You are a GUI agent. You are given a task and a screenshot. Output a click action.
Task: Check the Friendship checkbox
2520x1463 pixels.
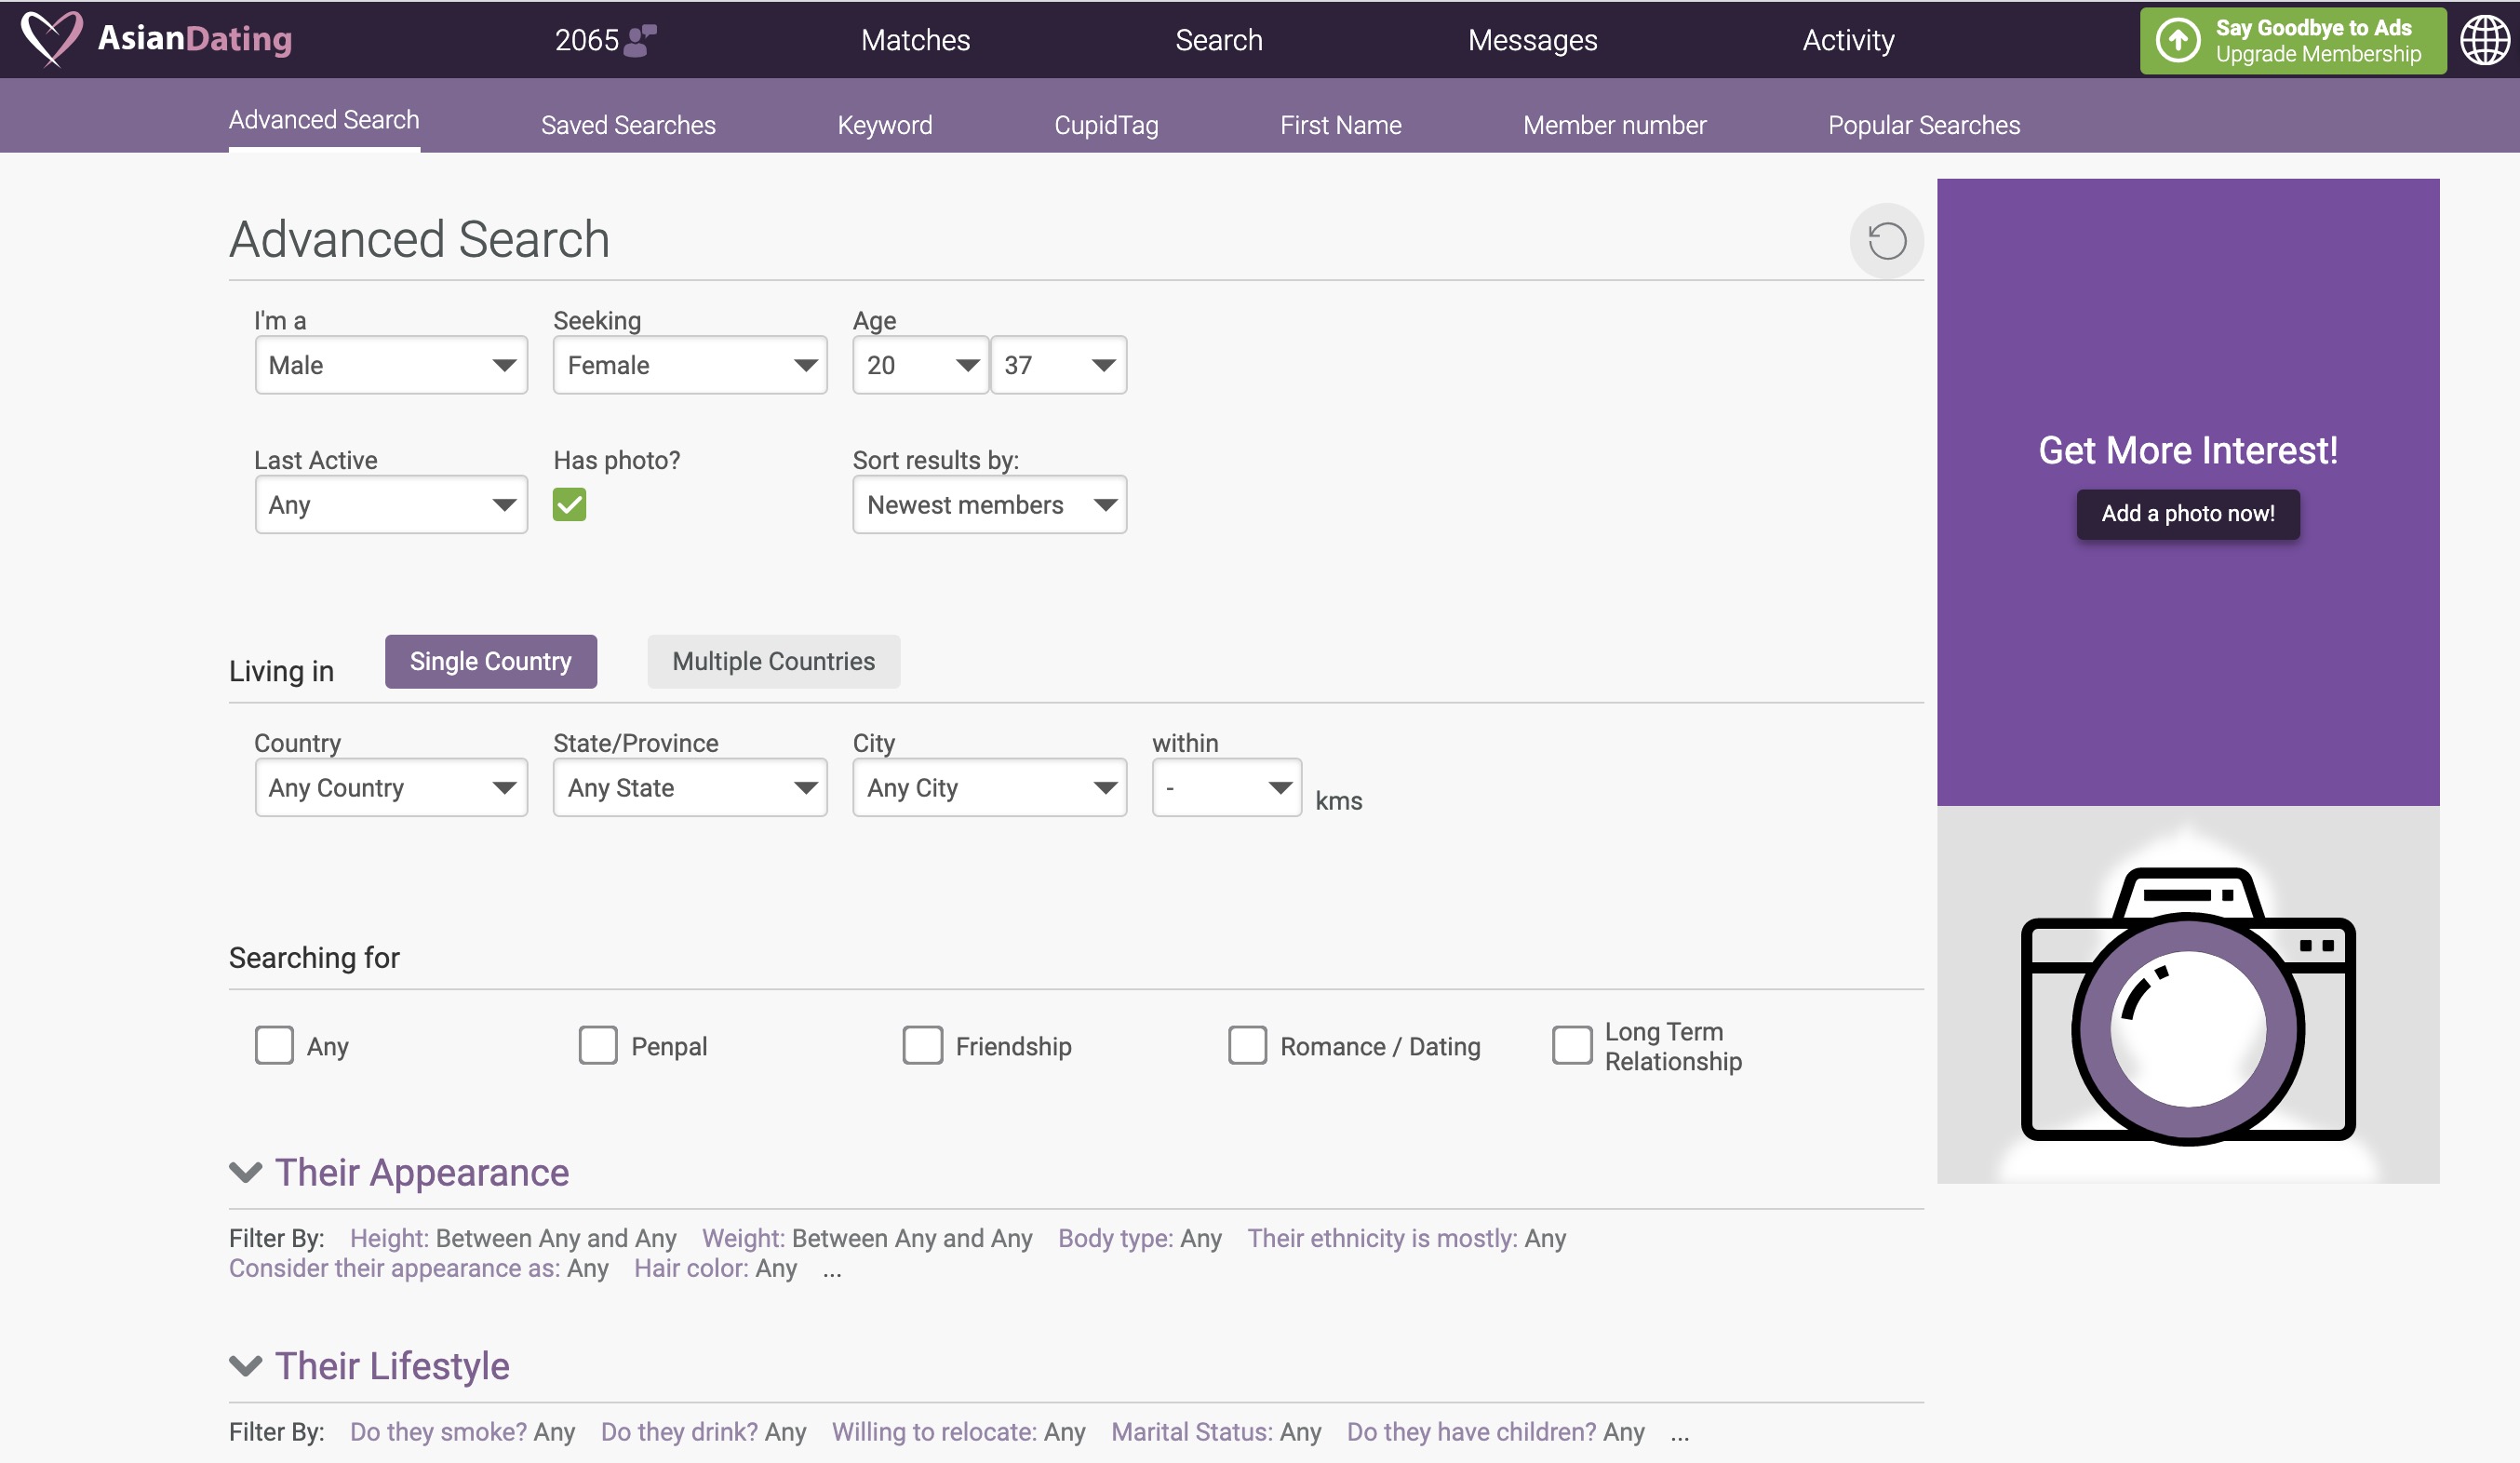pyautogui.click(x=922, y=1045)
